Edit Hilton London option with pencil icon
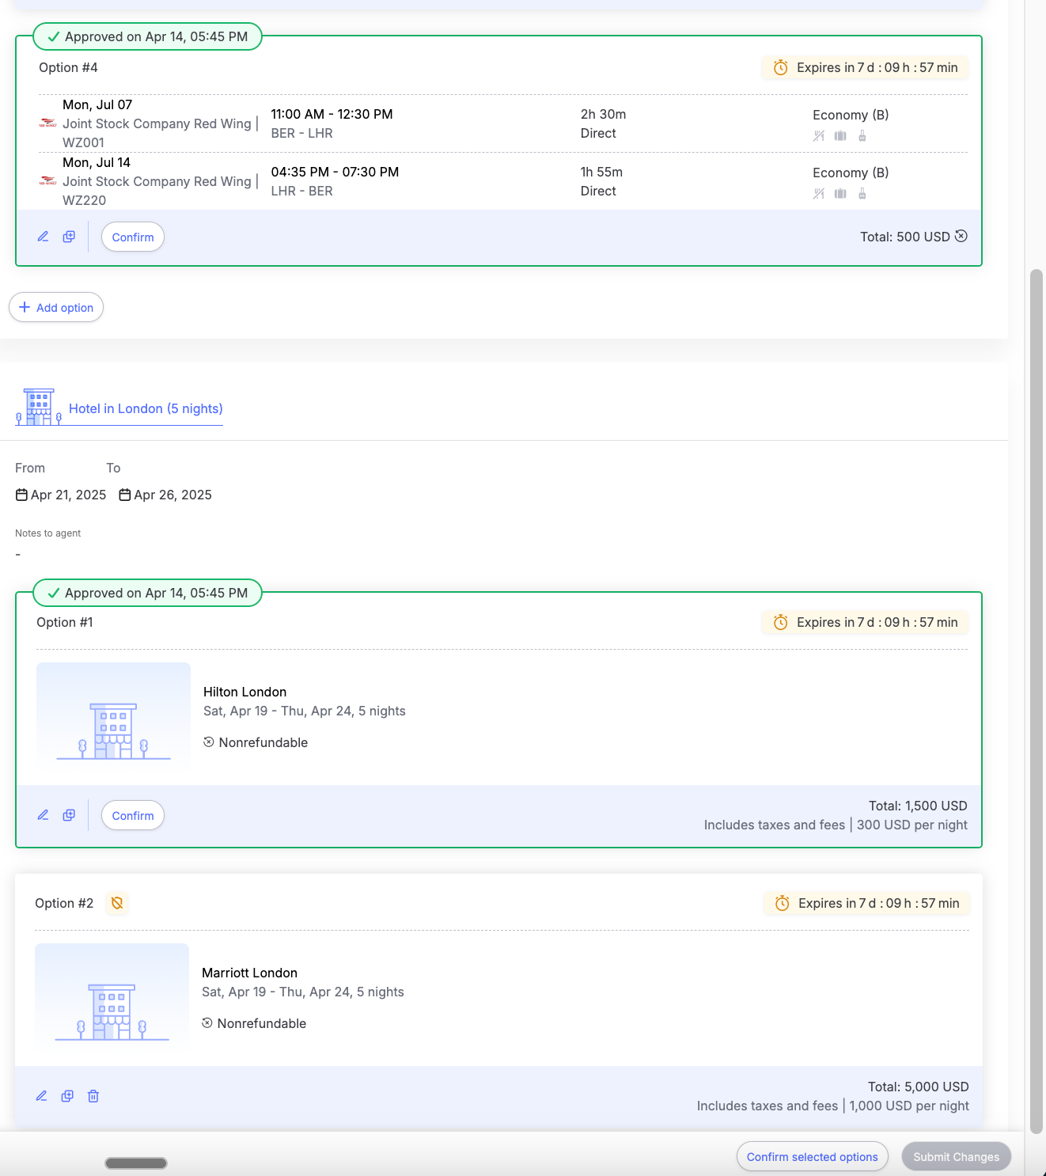The width and height of the screenshot is (1046, 1176). pyautogui.click(x=44, y=815)
